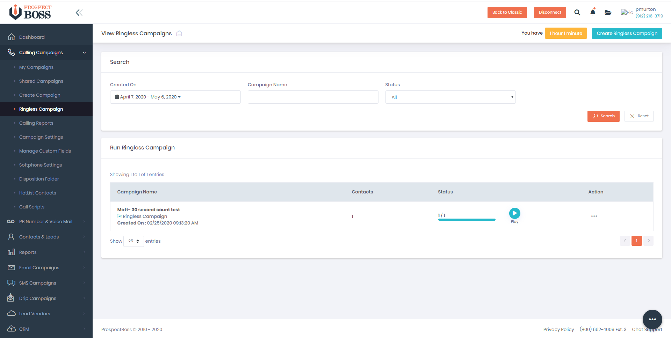
Task: Open Matt- 30 second count test campaign name
Action: (x=149, y=210)
